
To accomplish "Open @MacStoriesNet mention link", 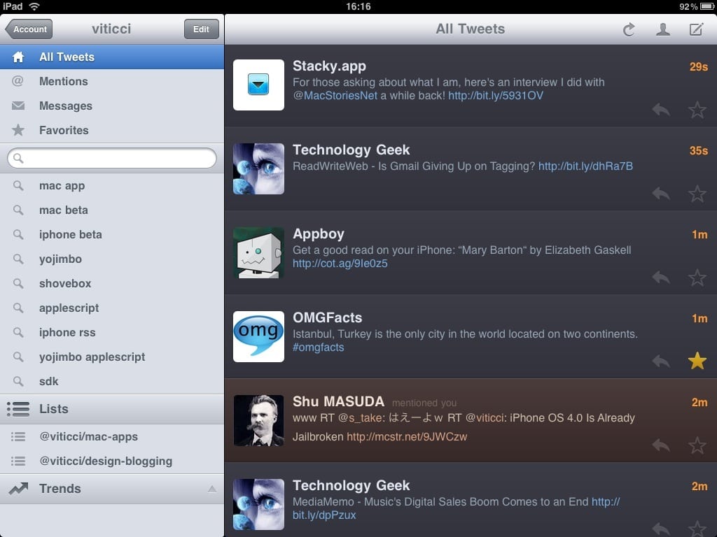I will click(x=335, y=95).
